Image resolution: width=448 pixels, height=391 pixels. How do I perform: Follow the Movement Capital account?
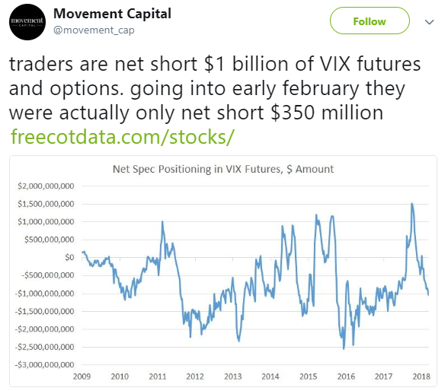pos(370,21)
